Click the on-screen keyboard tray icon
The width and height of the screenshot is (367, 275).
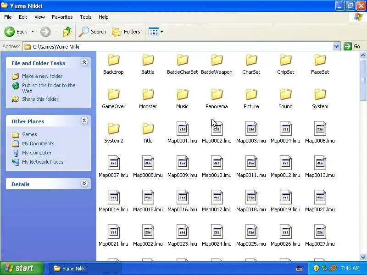(x=299, y=269)
